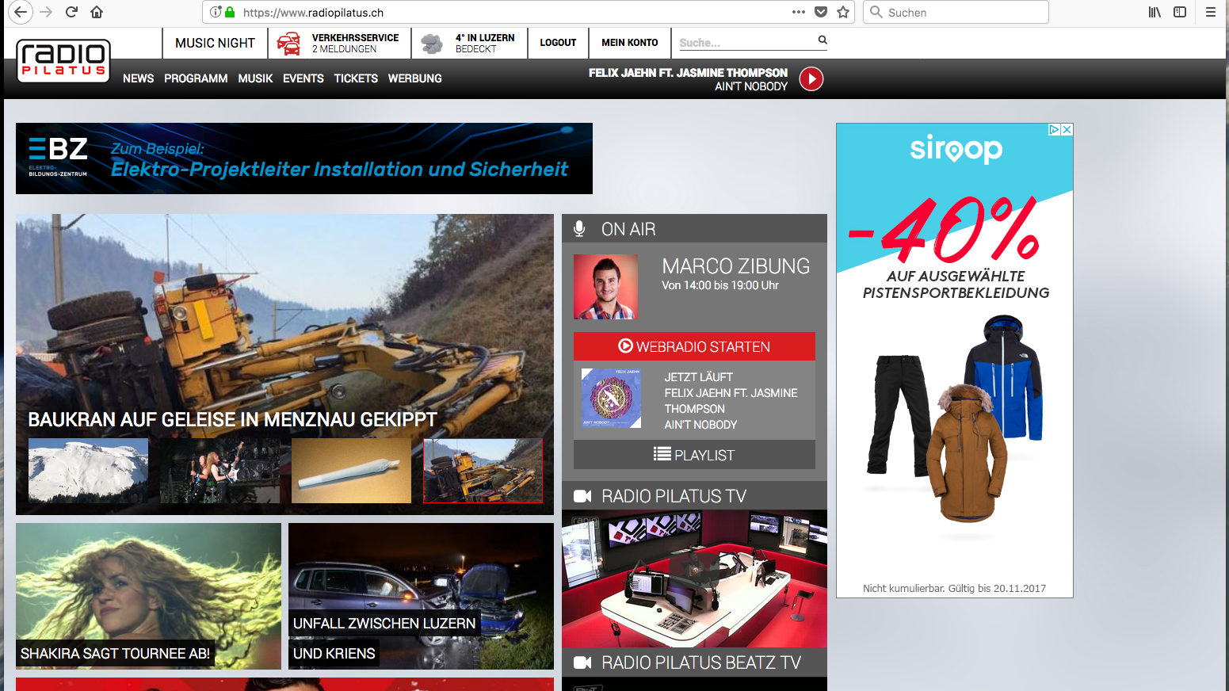Click the green padlock security icon
This screenshot has width=1229, height=691.
coord(230,12)
